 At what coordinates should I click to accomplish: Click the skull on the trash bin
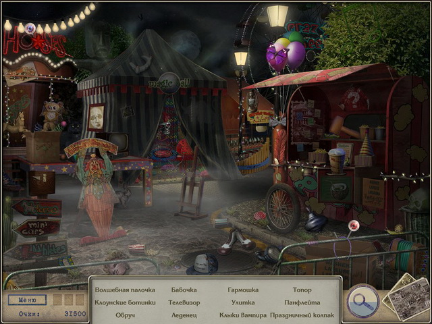[418, 200]
